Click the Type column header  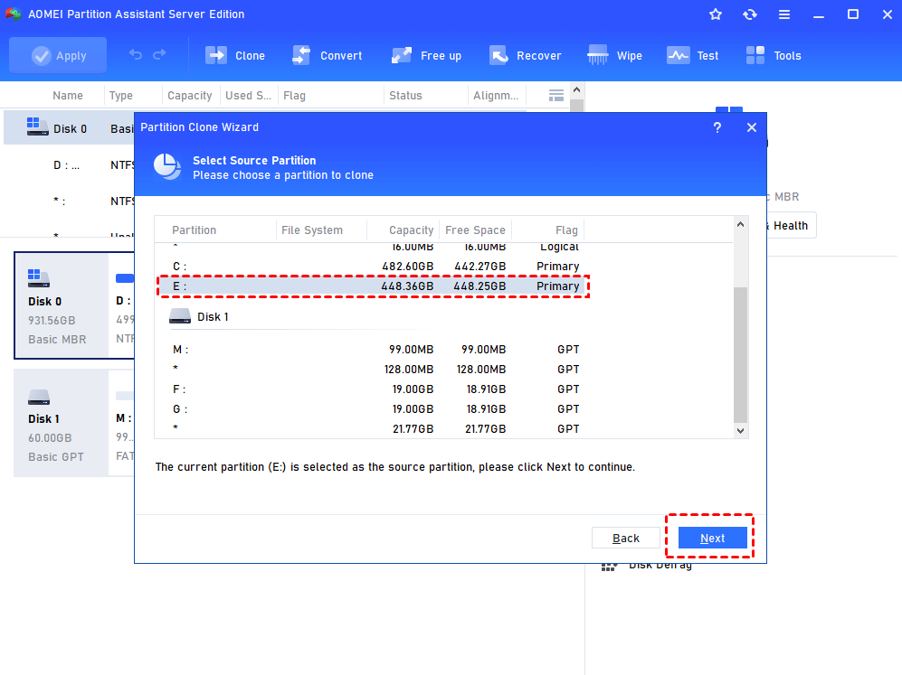121,96
